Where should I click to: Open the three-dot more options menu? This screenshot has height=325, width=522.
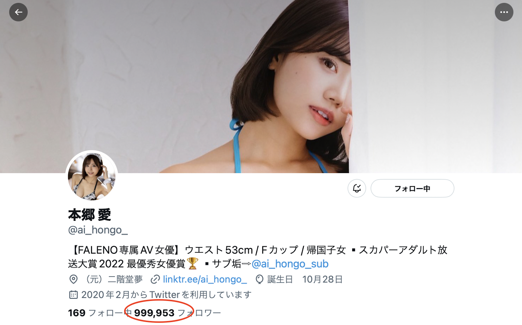tap(504, 12)
